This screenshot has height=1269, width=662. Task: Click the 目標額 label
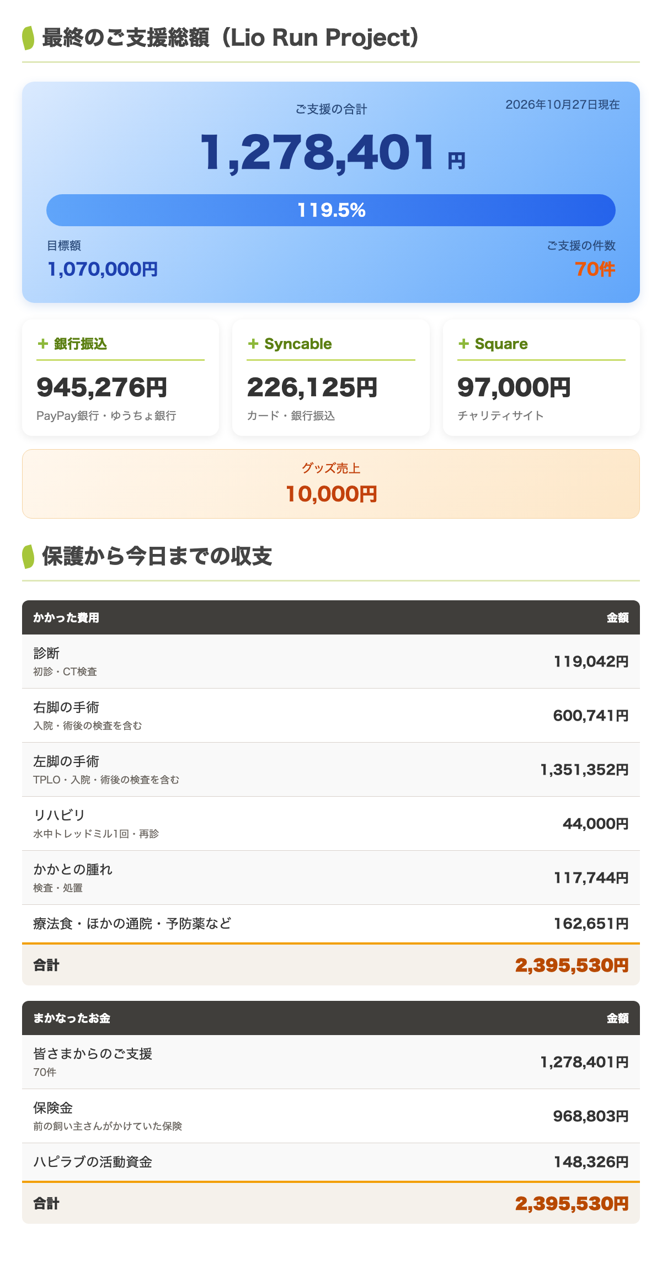[x=64, y=246]
